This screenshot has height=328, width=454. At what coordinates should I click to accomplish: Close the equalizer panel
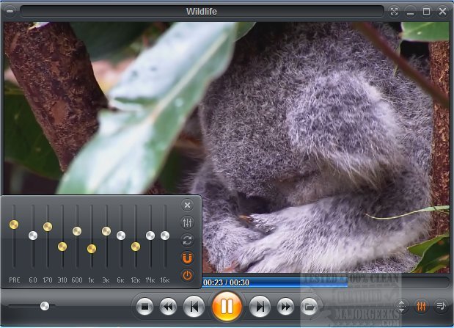point(187,205)
